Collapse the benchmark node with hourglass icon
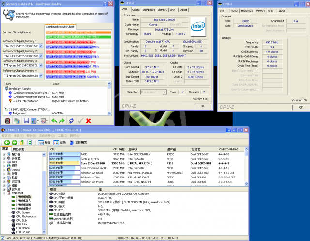The height and width of the screenshot is (241, 310). tap(4, 193)
